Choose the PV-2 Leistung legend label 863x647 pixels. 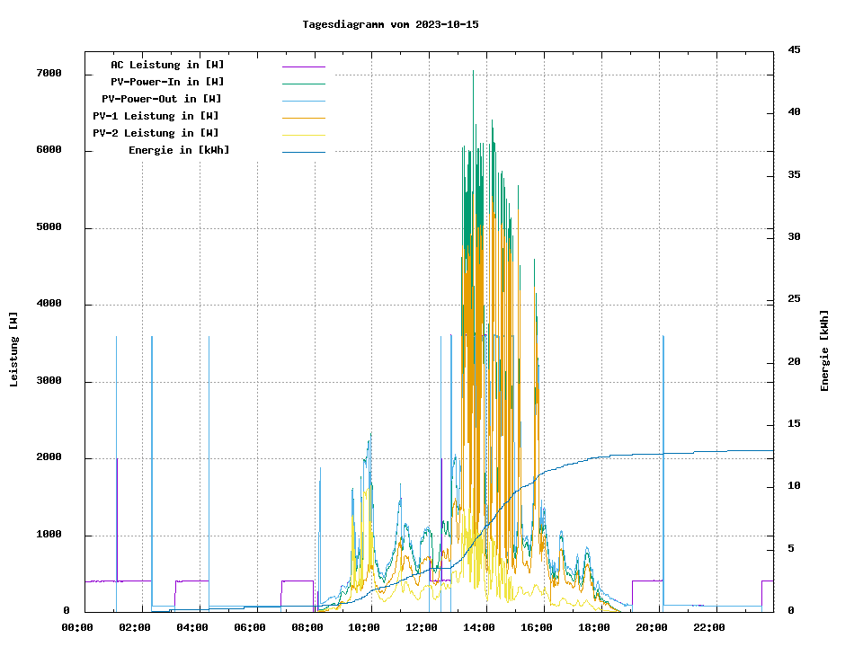(156, 133)
